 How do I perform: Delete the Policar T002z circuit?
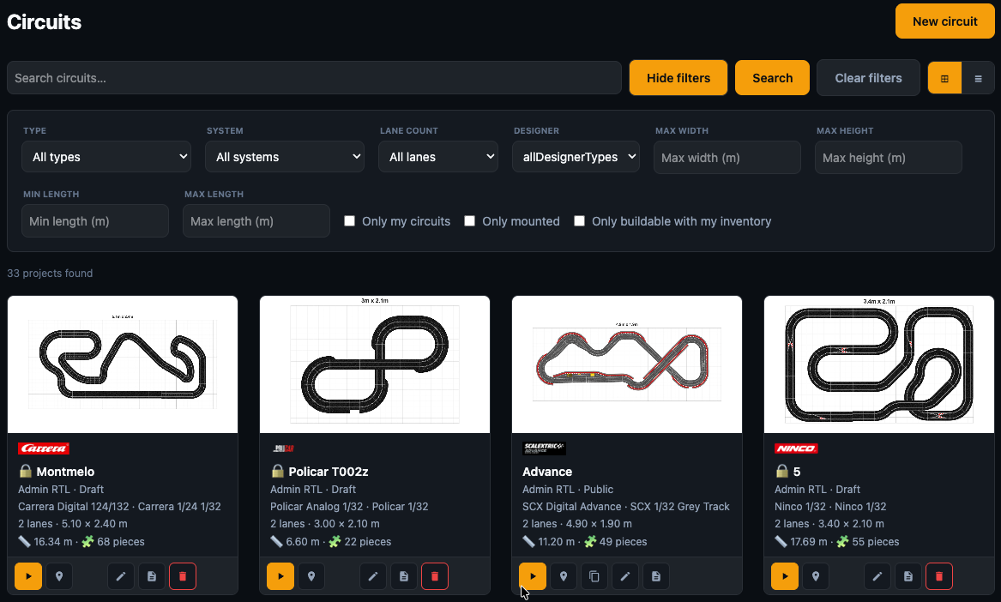435,576
